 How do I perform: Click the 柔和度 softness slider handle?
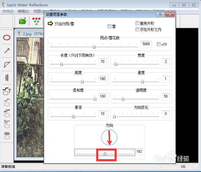(x=95, y=99)
